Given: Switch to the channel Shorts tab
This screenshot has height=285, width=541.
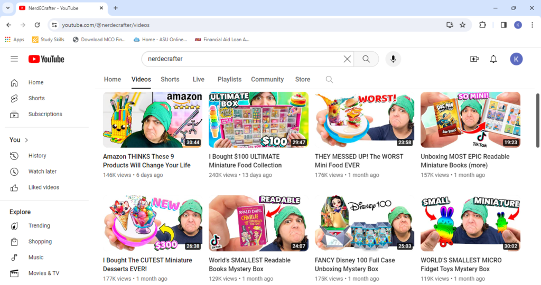Looking at the screenshot, I should coord(170,80).
